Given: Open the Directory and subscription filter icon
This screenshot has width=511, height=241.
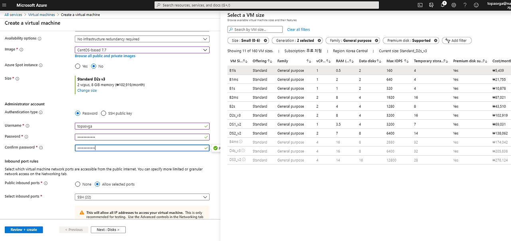Looking at the screenshot, I should coord(432,5).
